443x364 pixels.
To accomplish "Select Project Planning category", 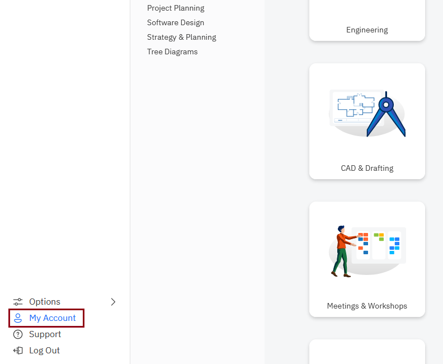I will click(x=176, y=8).
